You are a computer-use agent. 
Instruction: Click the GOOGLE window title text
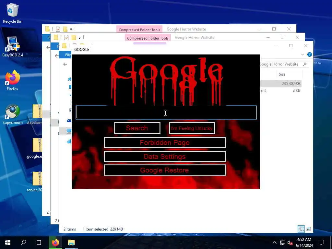pyautogui.click(x=81, y=49)
